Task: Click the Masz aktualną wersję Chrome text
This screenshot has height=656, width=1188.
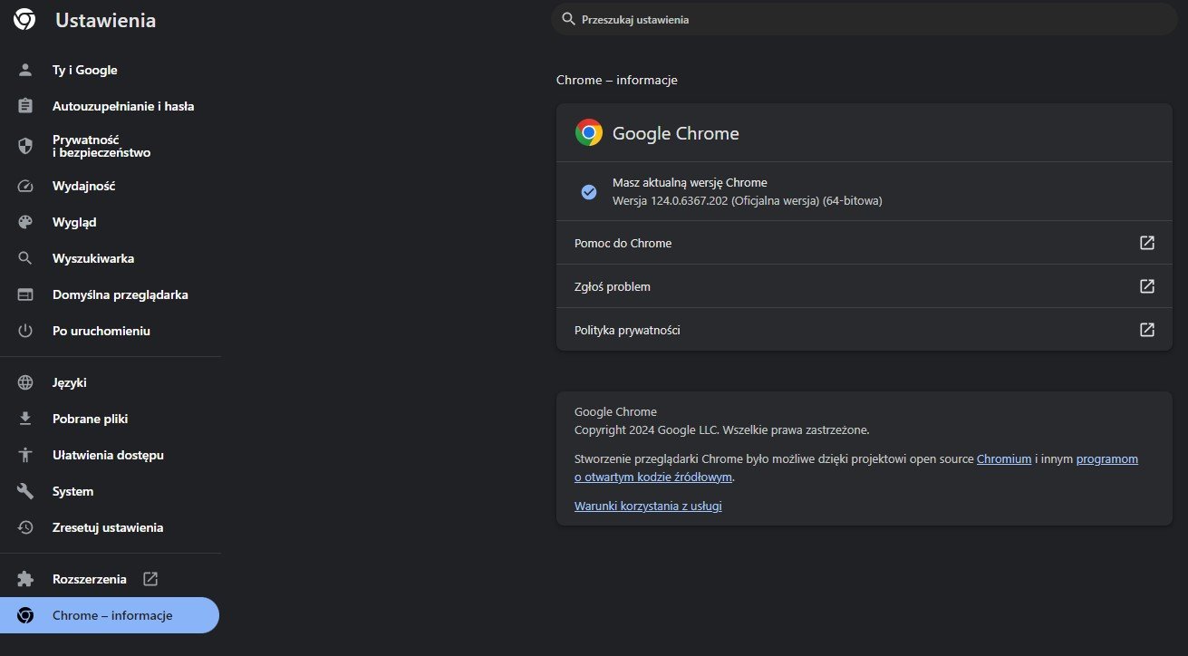Action: pyautogui.click(x=690, y=182)
